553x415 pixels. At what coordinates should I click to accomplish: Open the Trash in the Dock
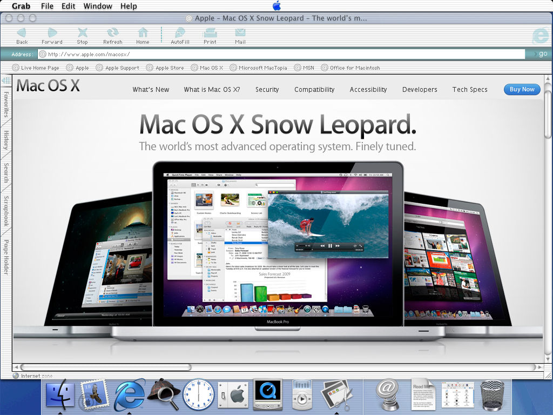[493, 395]
